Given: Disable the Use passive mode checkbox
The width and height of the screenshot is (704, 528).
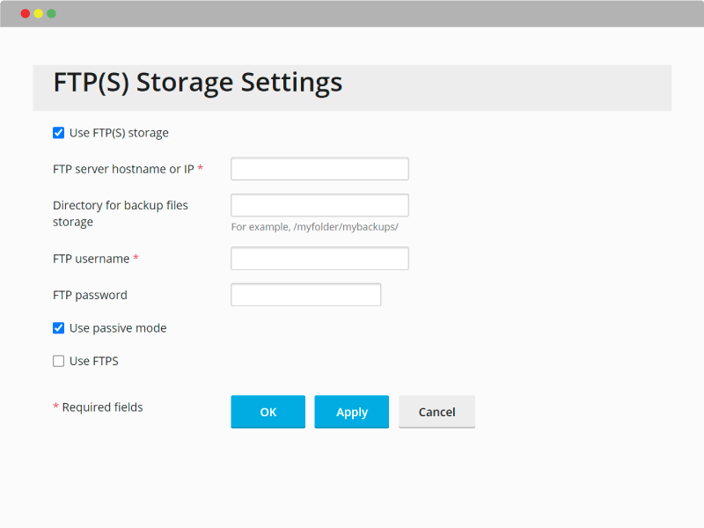Looking at the screenshot, I should tap(58, 328).
